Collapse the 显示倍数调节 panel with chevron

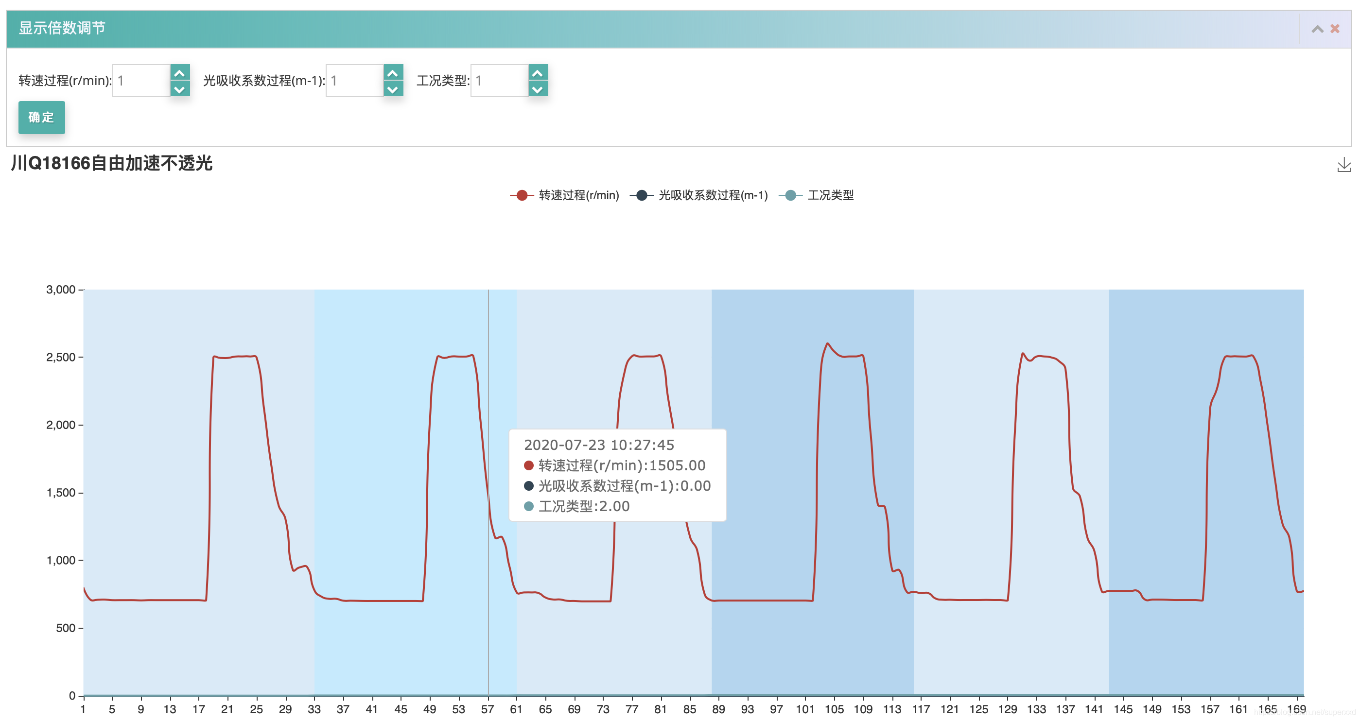click(x=1317, y=29)
